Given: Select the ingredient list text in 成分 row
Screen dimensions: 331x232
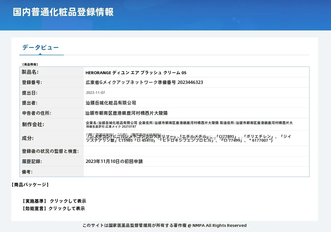Looking at the screenshot, I should coord(189,138).
